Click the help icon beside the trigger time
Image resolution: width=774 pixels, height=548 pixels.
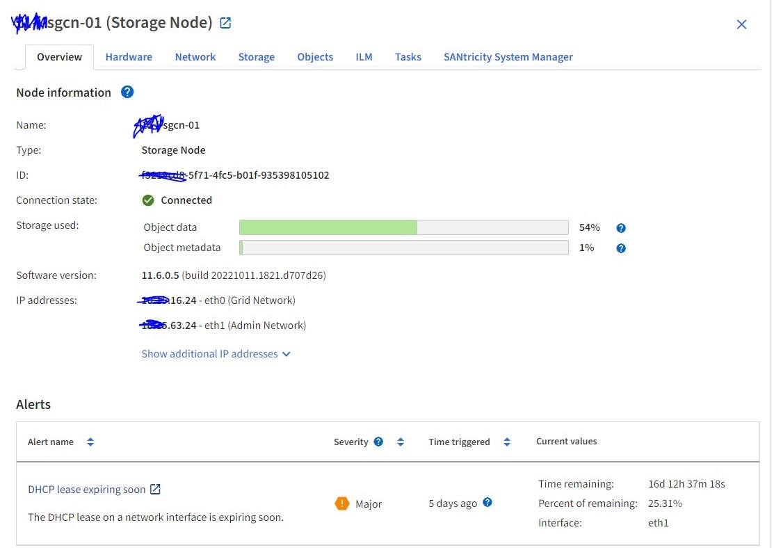click(487, 503)
